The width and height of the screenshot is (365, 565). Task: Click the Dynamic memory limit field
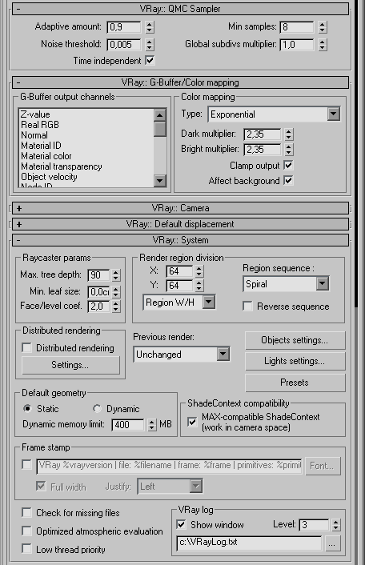pos(128,425)
